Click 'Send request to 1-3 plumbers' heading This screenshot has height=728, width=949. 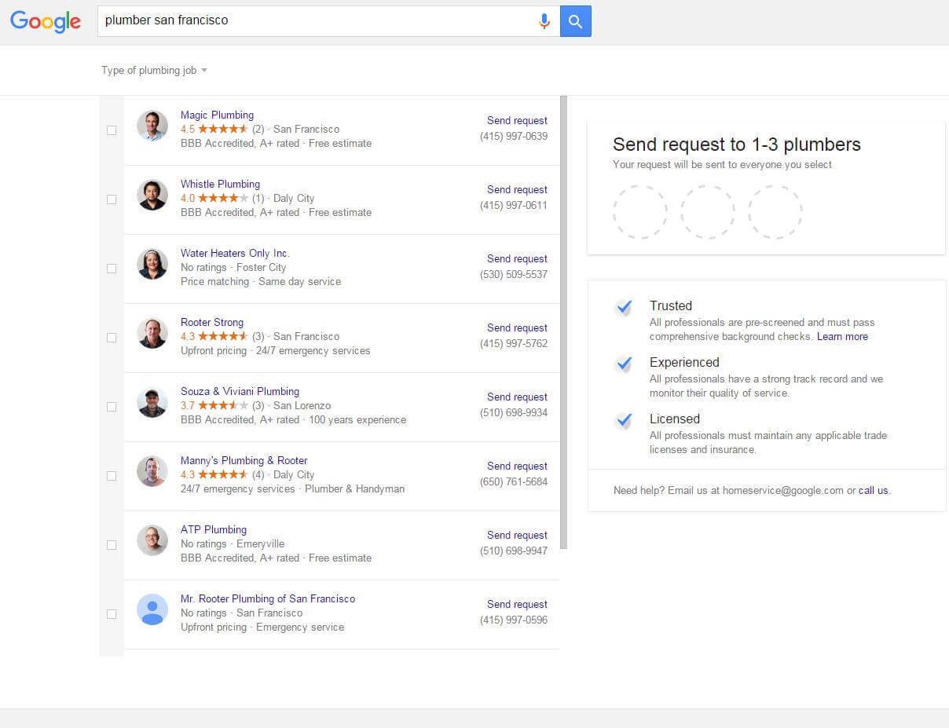pyautogui.click(x=737, y=145)
